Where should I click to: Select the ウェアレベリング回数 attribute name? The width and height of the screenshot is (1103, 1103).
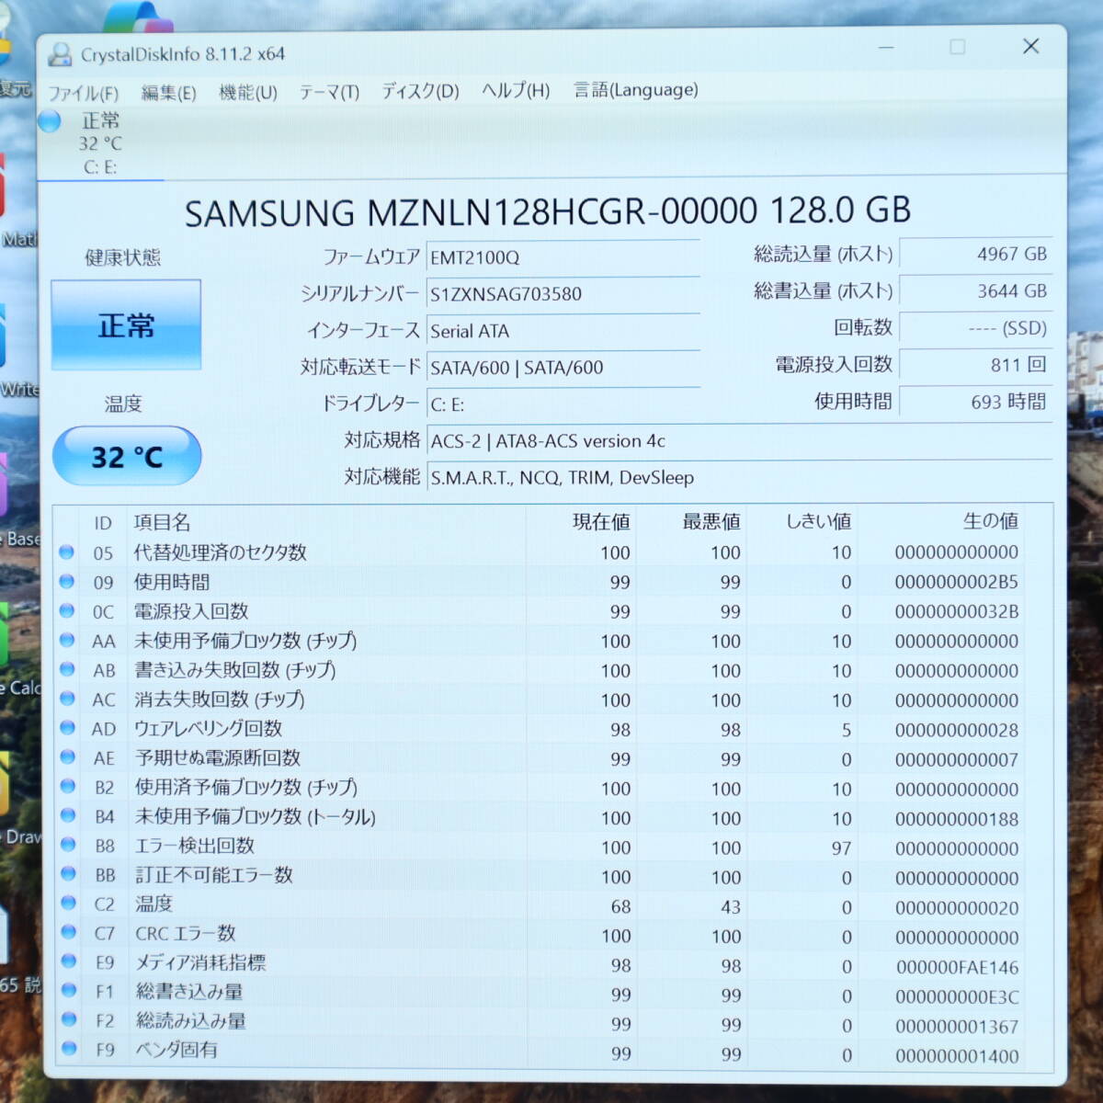pos(209,729)
